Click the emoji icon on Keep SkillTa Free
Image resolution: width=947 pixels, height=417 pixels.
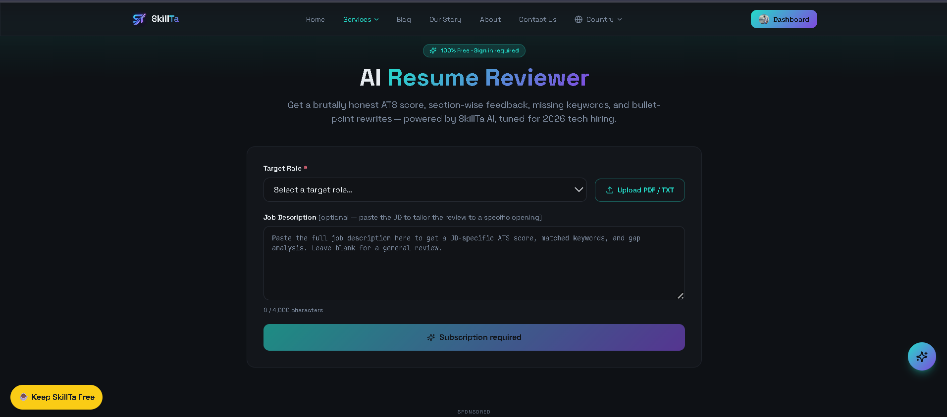[x=23, y=397]
